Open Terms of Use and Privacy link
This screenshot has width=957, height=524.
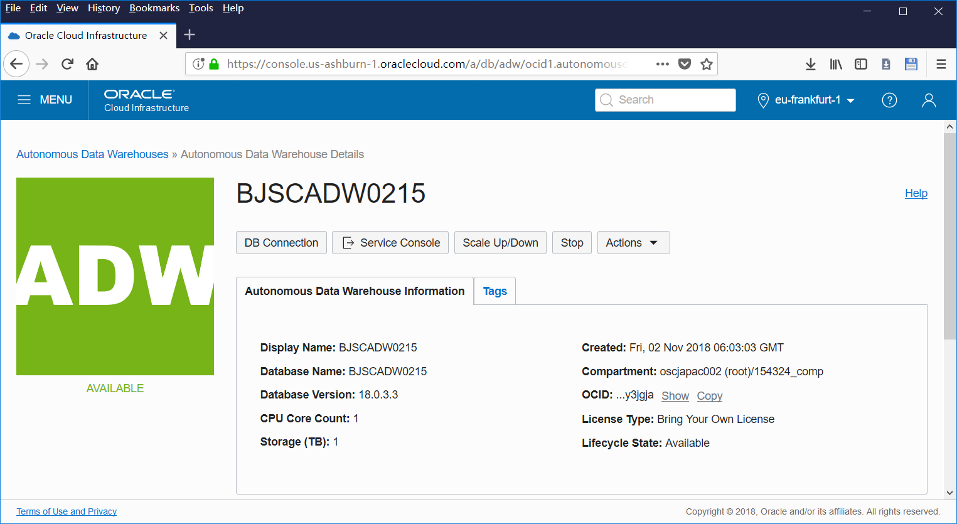[67, 511]
